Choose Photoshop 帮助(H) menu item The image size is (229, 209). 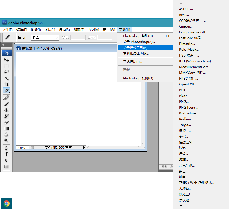click(x=145, y=36)
